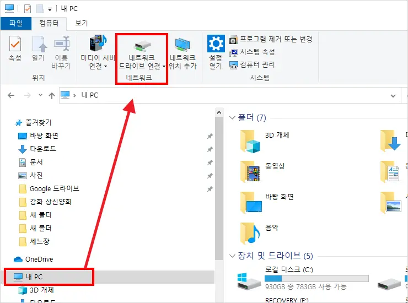Go up one folder level arrow
This screenshot has height=303, width=408.
[x=52, y=96]
